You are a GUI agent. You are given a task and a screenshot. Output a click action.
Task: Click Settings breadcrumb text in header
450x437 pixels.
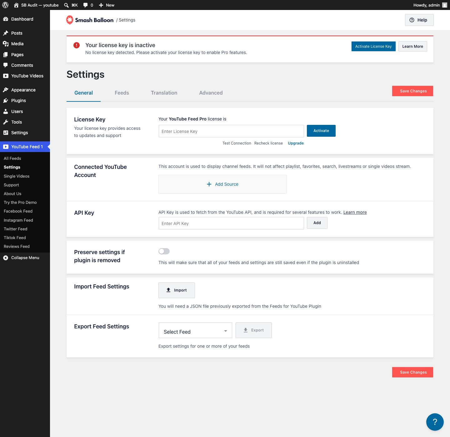click(127, 20)
